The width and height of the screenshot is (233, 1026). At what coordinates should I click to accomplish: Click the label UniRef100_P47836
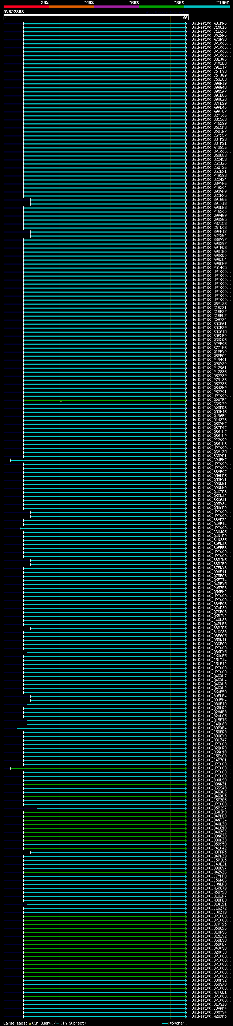point(209,372)
